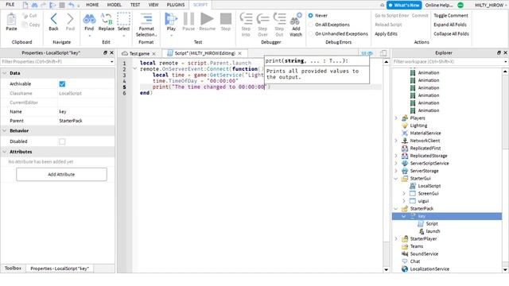
Task: Click the What's New button
Action: pos(404,6)
